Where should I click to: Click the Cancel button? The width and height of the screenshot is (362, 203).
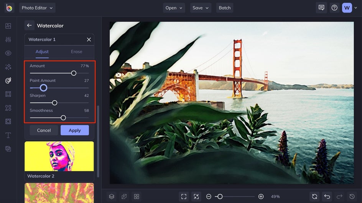(x=44, y=130)
